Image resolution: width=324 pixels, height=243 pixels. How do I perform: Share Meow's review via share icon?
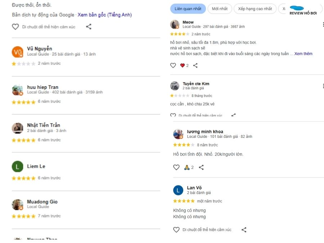coord(195,66)
